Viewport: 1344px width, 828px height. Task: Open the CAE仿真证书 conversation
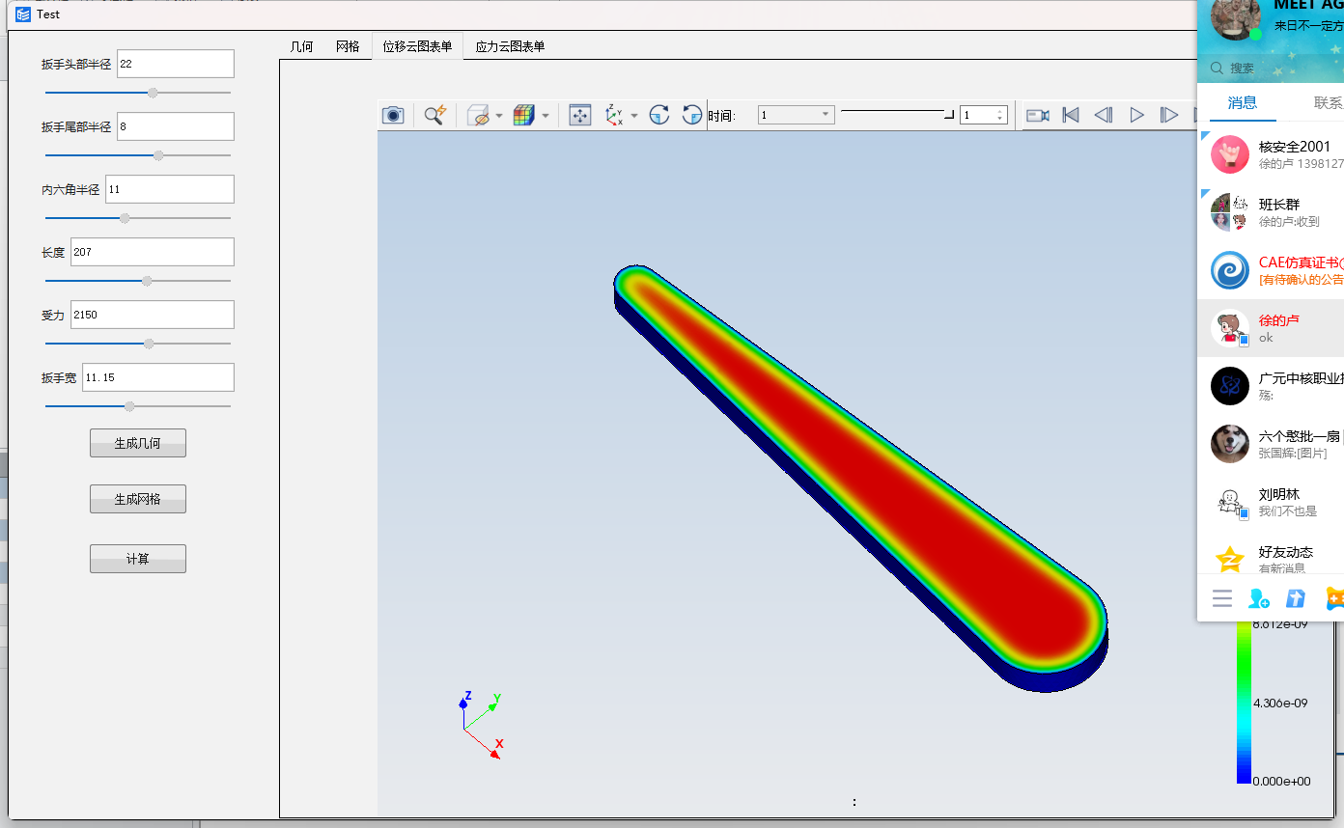pyautogui.click(x=1271, y=270)
